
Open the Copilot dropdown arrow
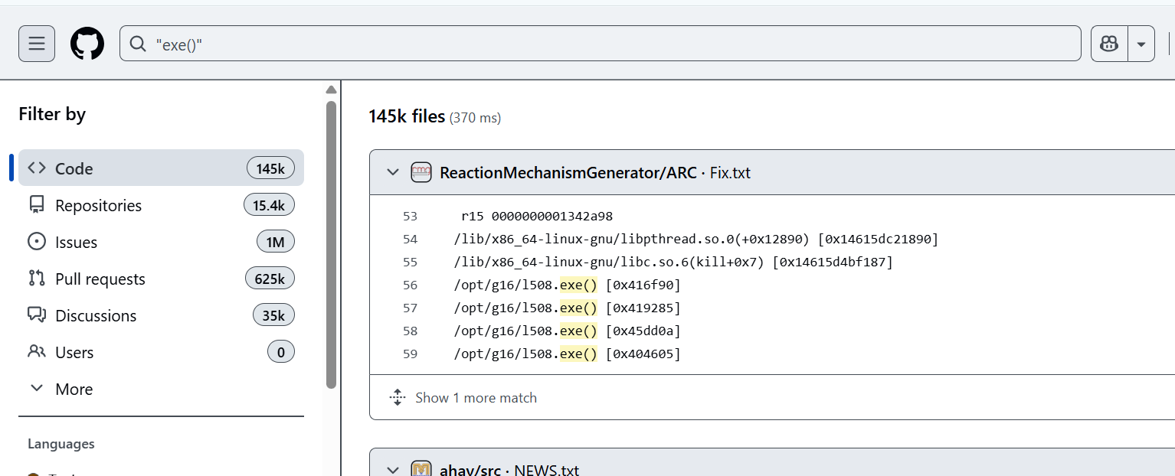coord(1141,44)
